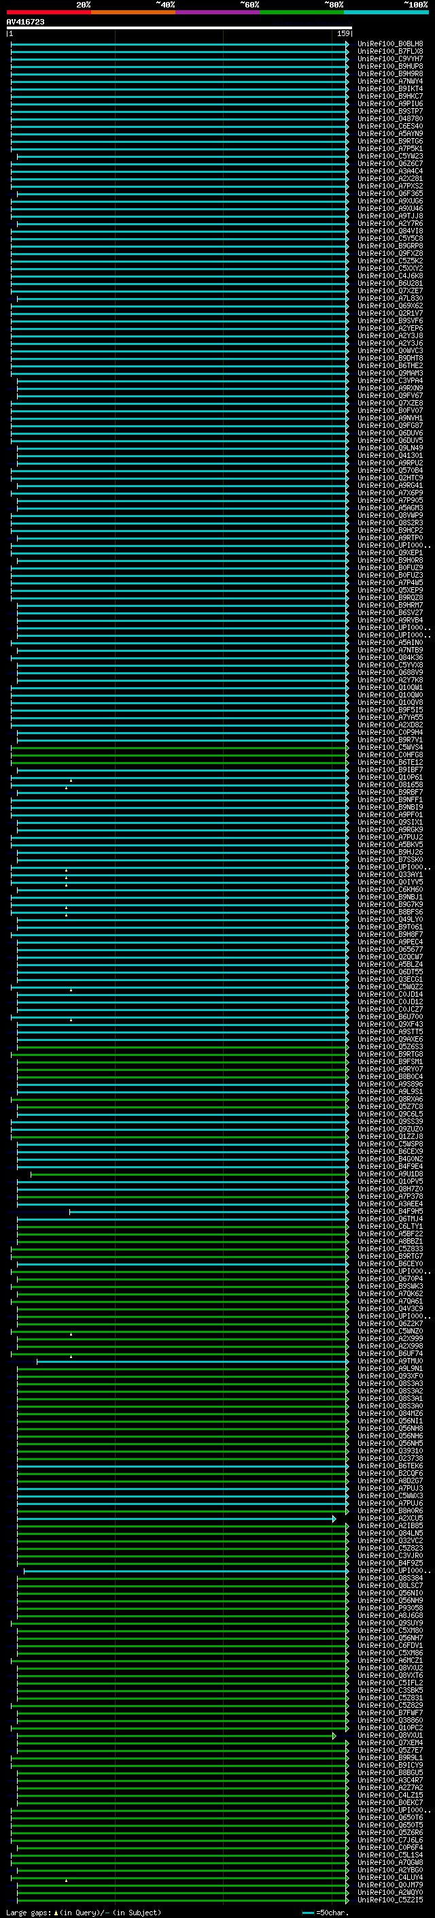Select the UniRef100_B6TE12 label
This screenshot has width=435, height=1918.
(390, 762)
